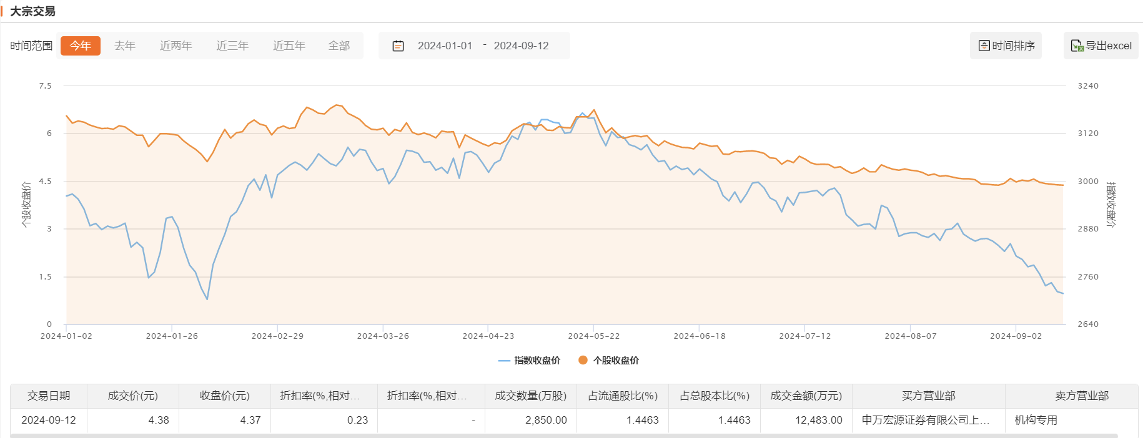The image size is (1143, 438).
Task: Sort by 交易日期 column header
Action: pos(49,396)
